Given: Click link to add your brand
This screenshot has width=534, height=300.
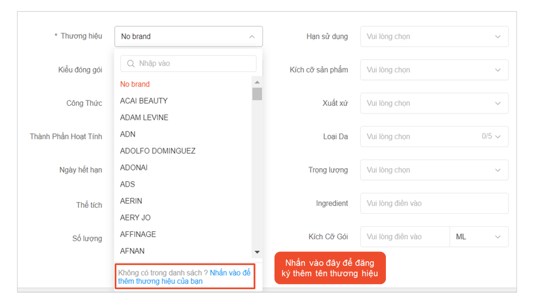Looking at the screenshot, I should pyautogui.click(x=229, y=273).
